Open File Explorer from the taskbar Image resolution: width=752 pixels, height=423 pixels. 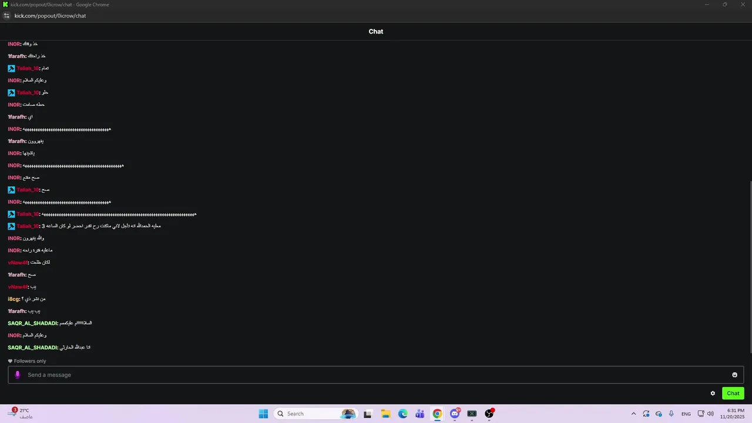[x=385, y=414]
